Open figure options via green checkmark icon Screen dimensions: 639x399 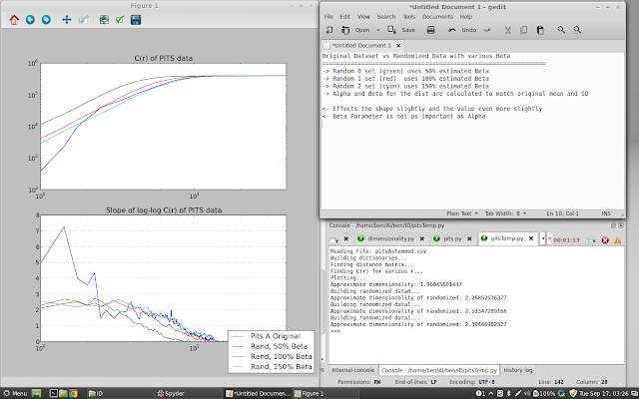pos(120,20)
